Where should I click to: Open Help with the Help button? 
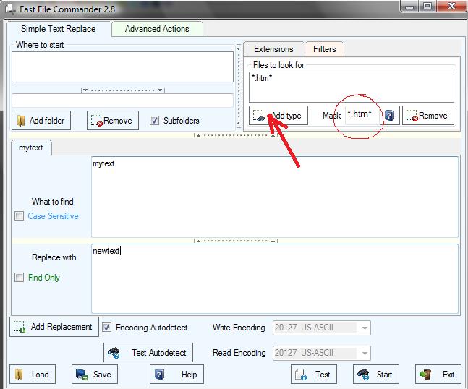click(x=176, y=374)
